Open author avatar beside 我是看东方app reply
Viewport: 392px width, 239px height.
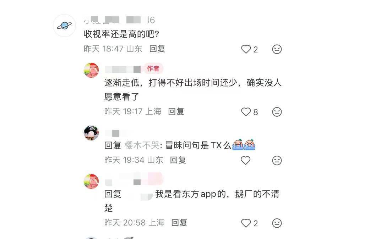tap(91, 182)
